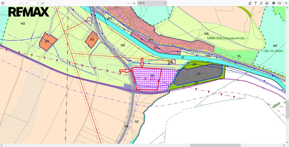Go to the previous page
Viewport: 289px width, 147px height.
(20, 3)
